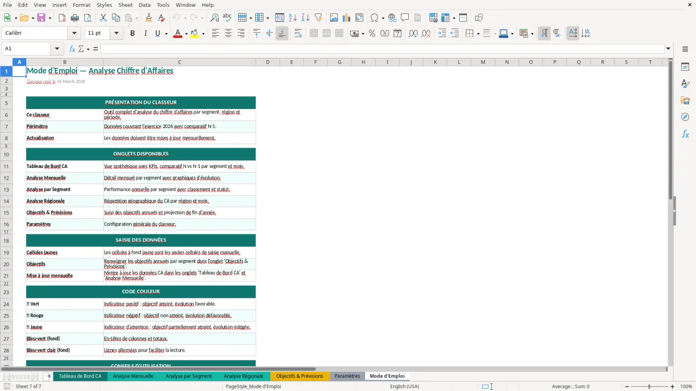696x391 pixels.
Task: Click the Clear Direct Formatting icon
Action: click(x=161, y=18)
